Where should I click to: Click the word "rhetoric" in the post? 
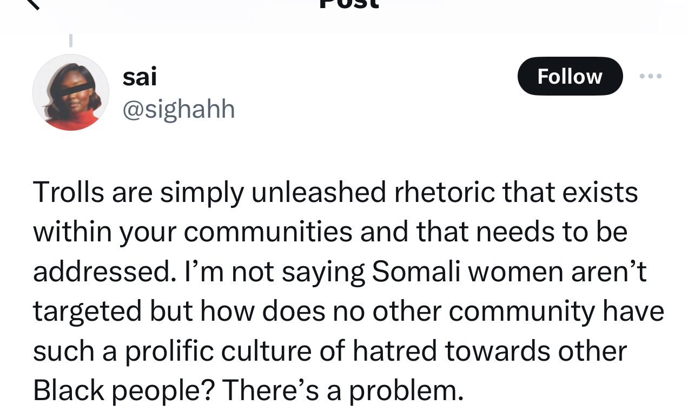445,192
